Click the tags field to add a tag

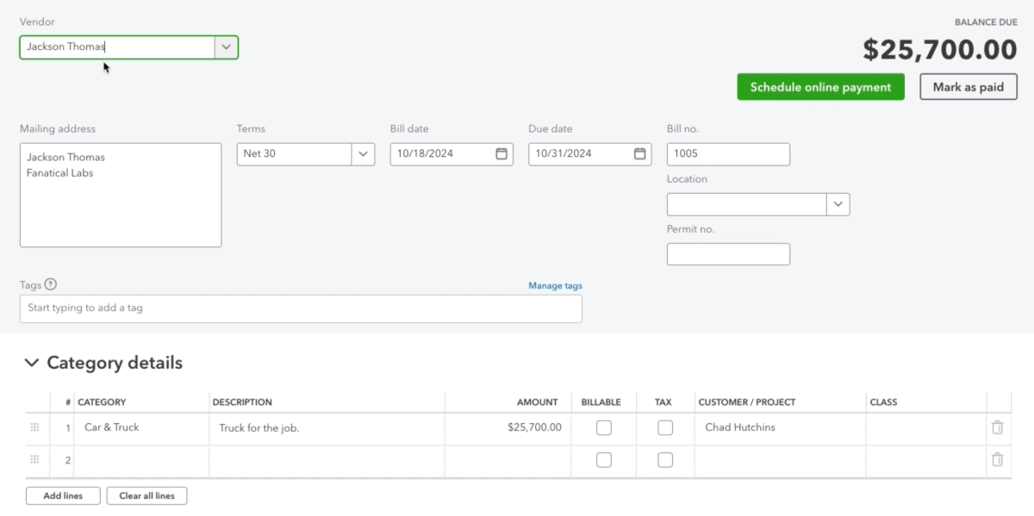click(301, 308)
